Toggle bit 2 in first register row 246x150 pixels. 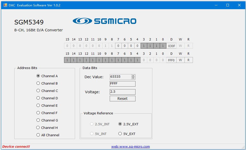[x=150, y=46]
